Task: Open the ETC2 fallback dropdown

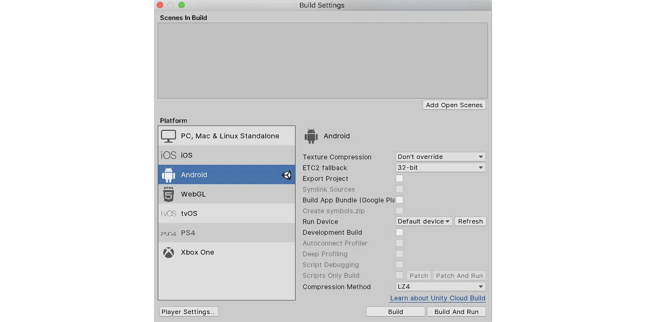Action: pyautogui.click(x=441, y=167)
